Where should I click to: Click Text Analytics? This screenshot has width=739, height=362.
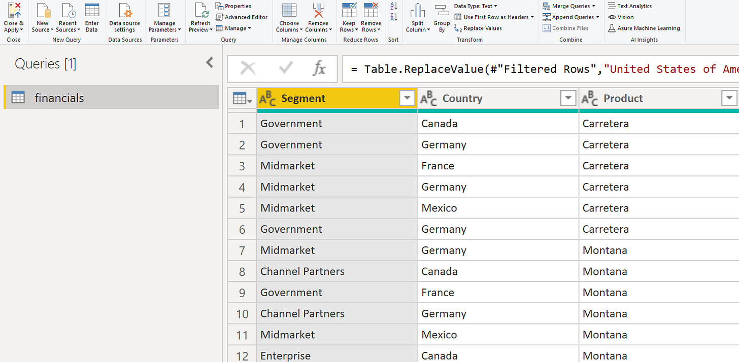pos(630,6)
